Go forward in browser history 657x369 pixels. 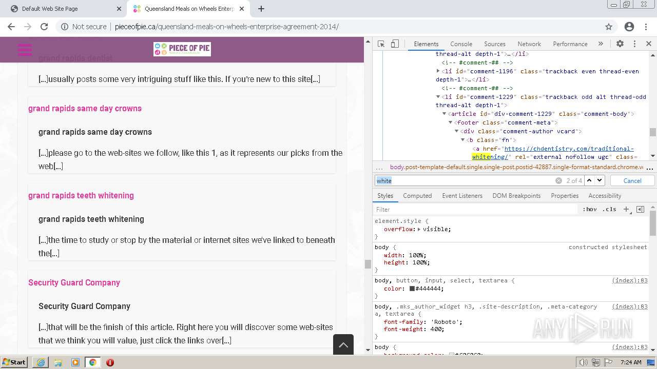[28, 27]
